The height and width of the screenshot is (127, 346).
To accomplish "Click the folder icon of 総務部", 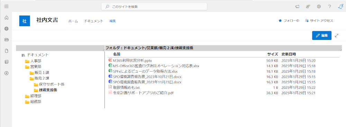I will (27, 102).
